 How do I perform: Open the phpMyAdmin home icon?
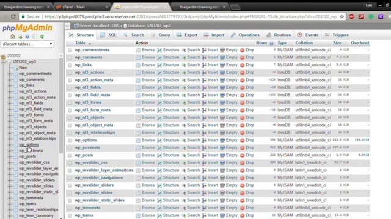(x=13, y=36)
